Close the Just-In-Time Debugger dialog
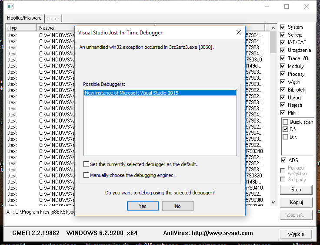This screenshot has width=320, height=245. 239,32
